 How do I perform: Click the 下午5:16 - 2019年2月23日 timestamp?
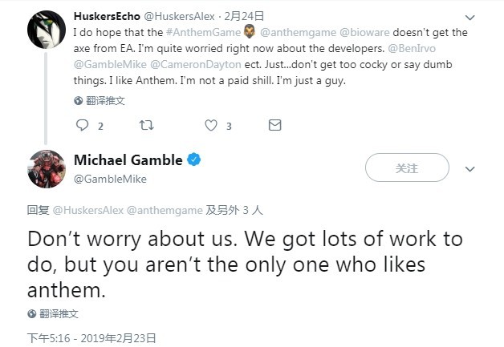[91, 338]
